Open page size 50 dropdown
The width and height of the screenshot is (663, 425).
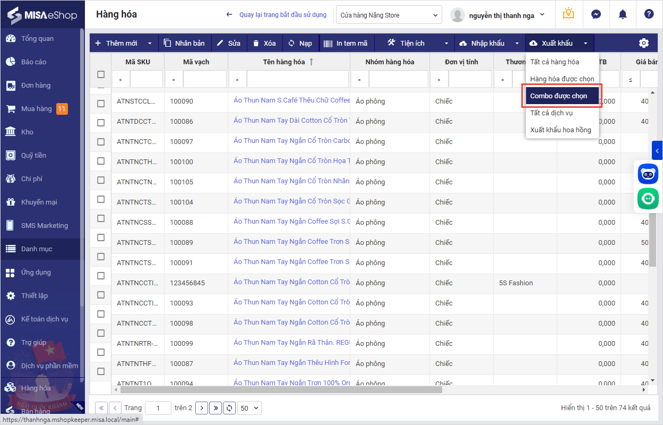pos(249,408)
